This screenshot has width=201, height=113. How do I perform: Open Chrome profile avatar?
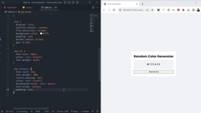[x=198, y=10]
